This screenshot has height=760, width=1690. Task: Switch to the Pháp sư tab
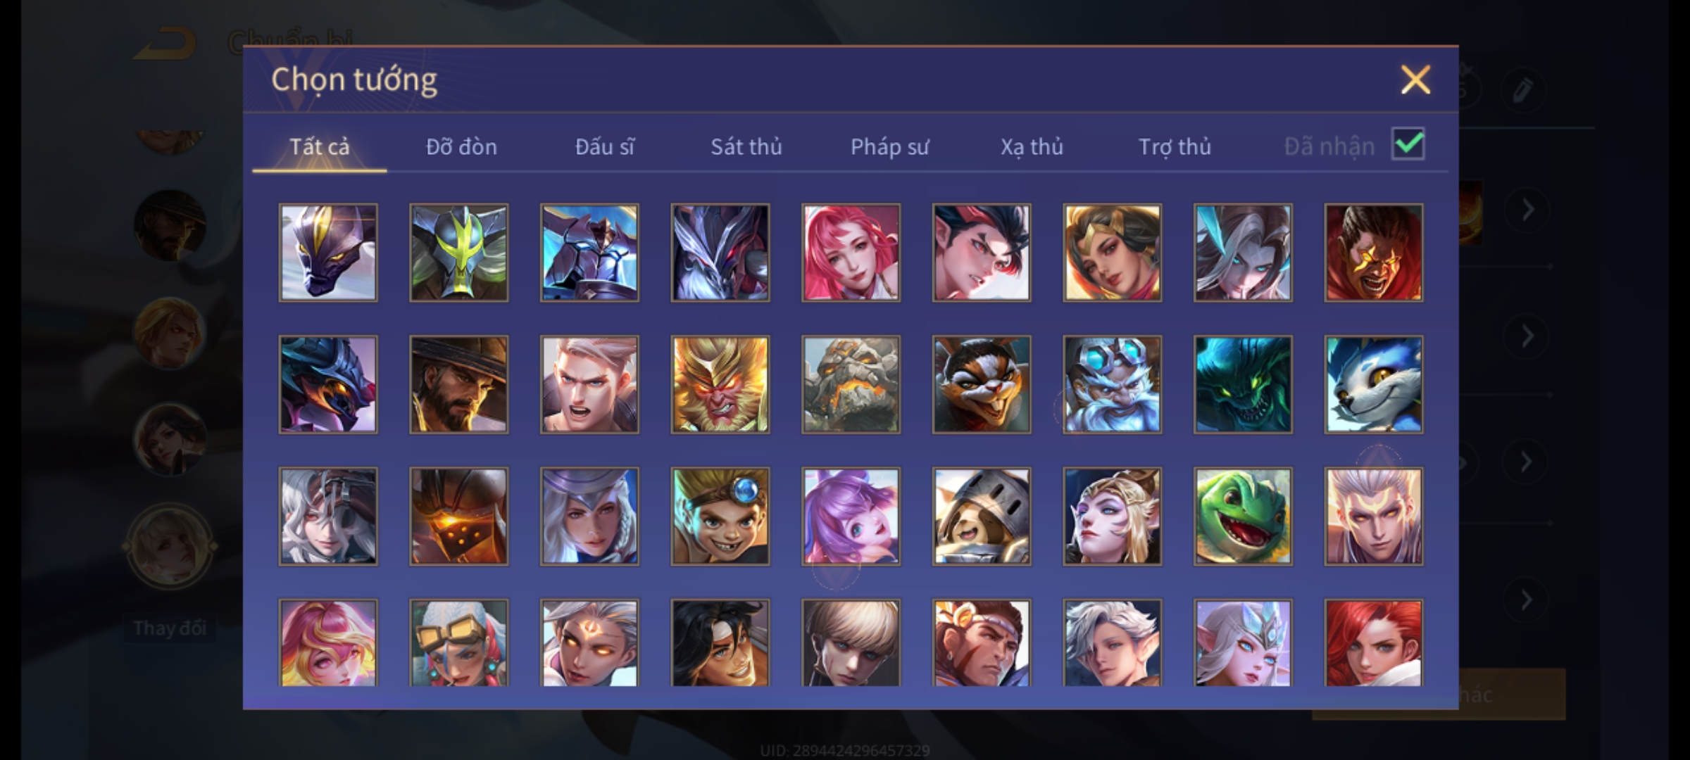(x=889, y=146)
